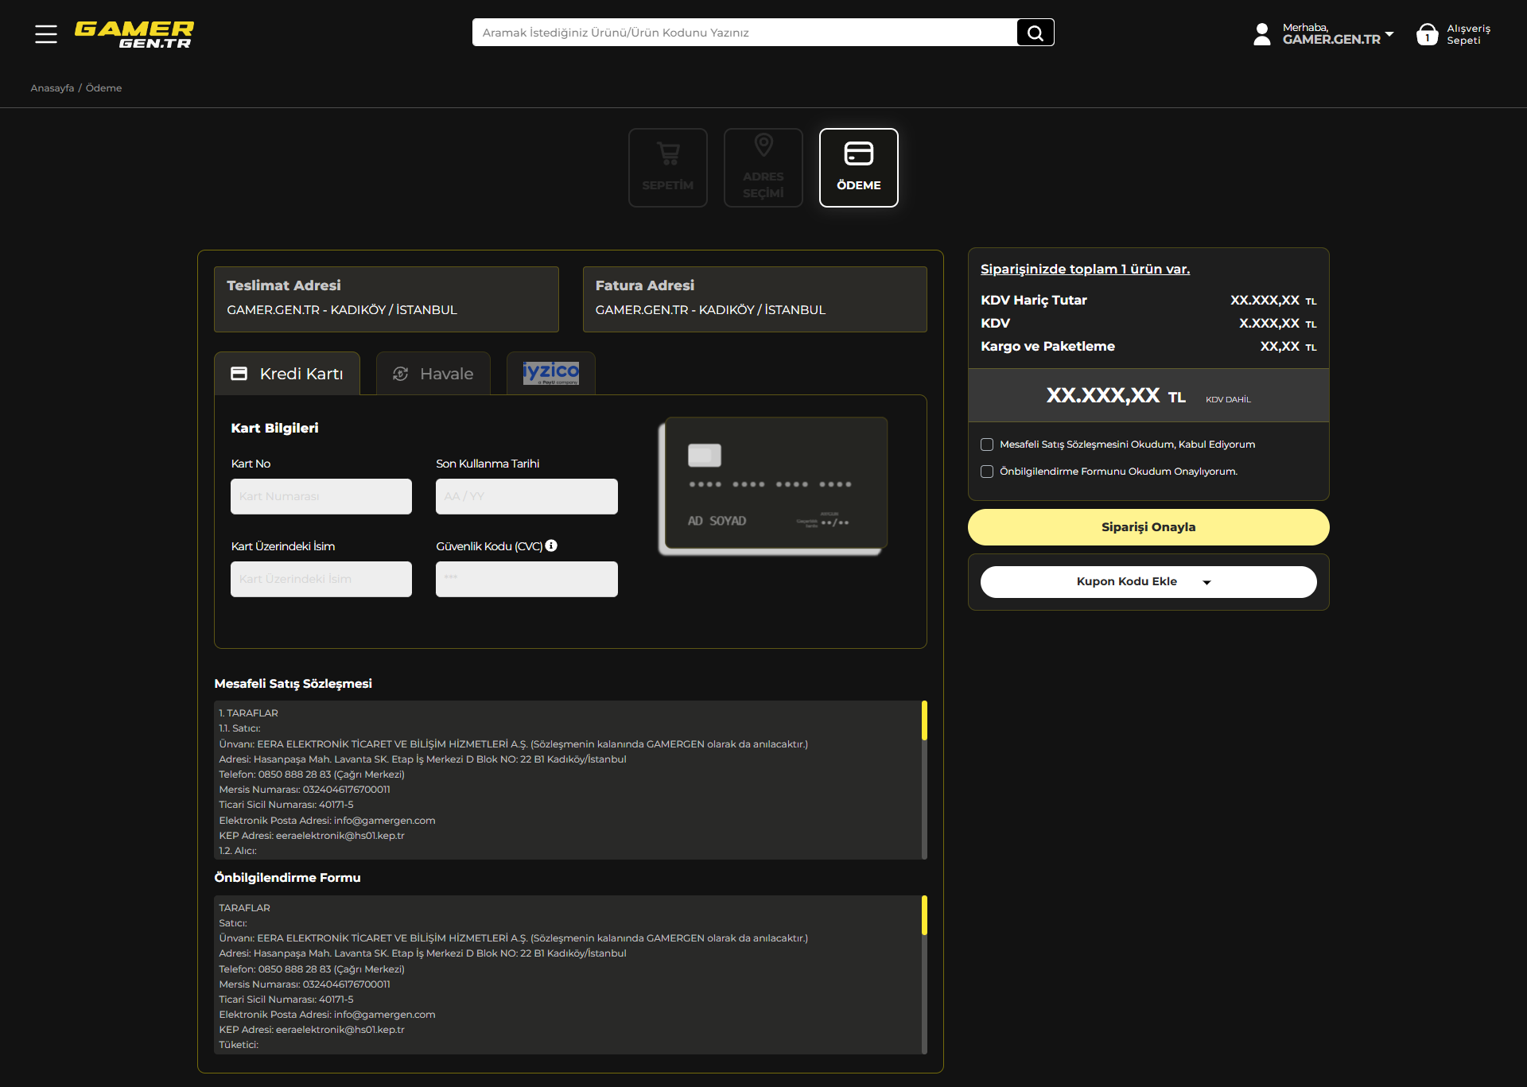
Task: Click the search magnifier button
Action: coord(1035,33)
